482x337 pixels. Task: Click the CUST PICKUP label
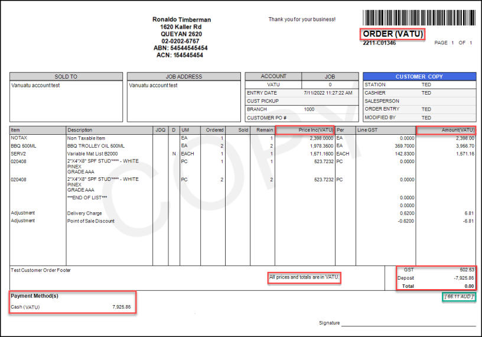click(263, 101)
